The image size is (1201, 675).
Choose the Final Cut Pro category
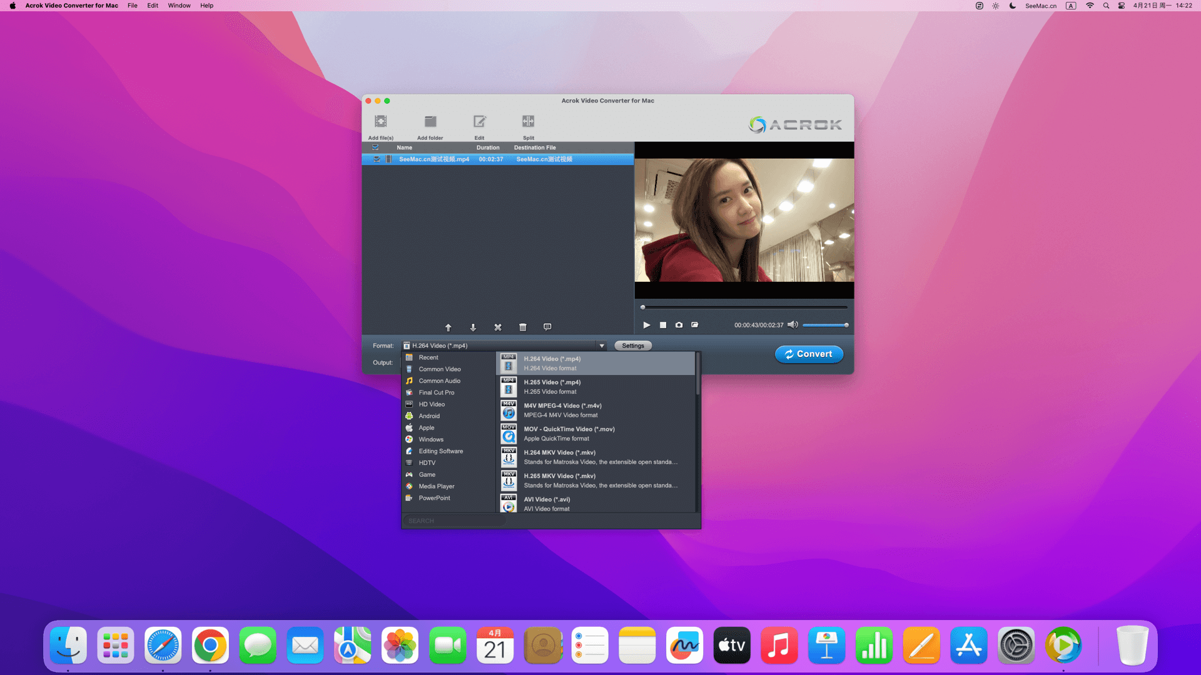coord(437,392)
